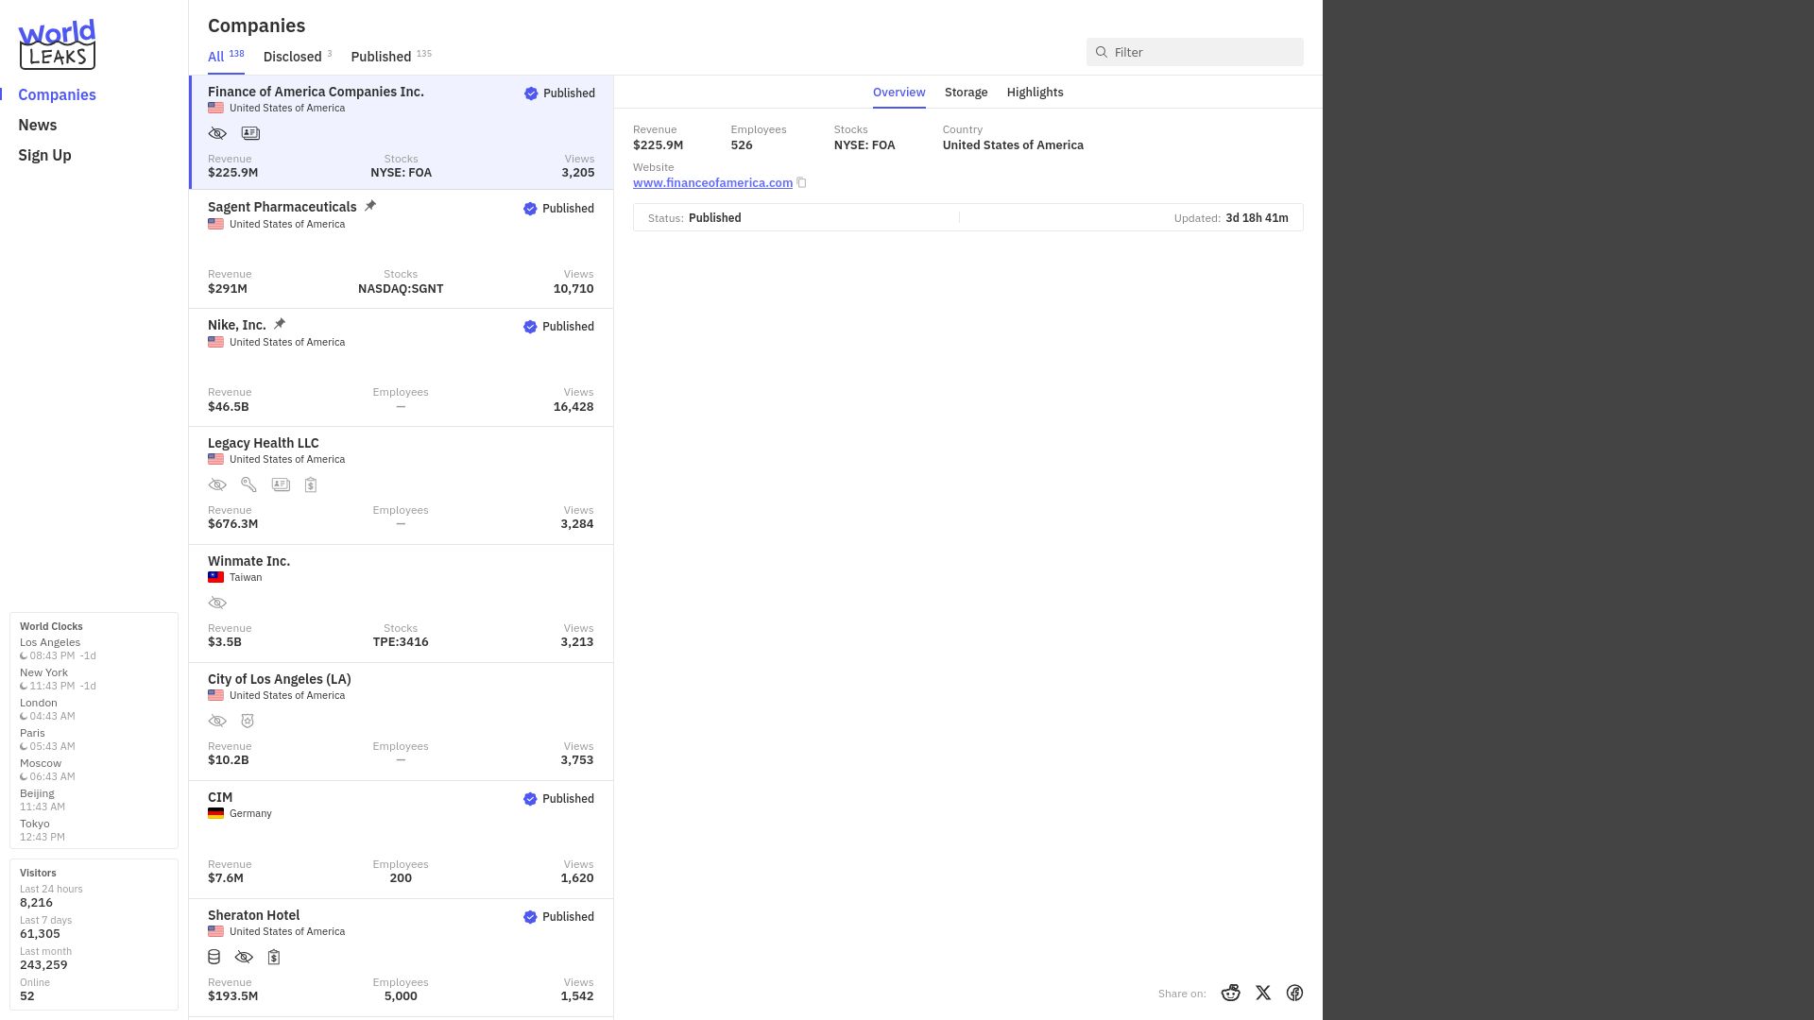Share on Facebook

1295,993
